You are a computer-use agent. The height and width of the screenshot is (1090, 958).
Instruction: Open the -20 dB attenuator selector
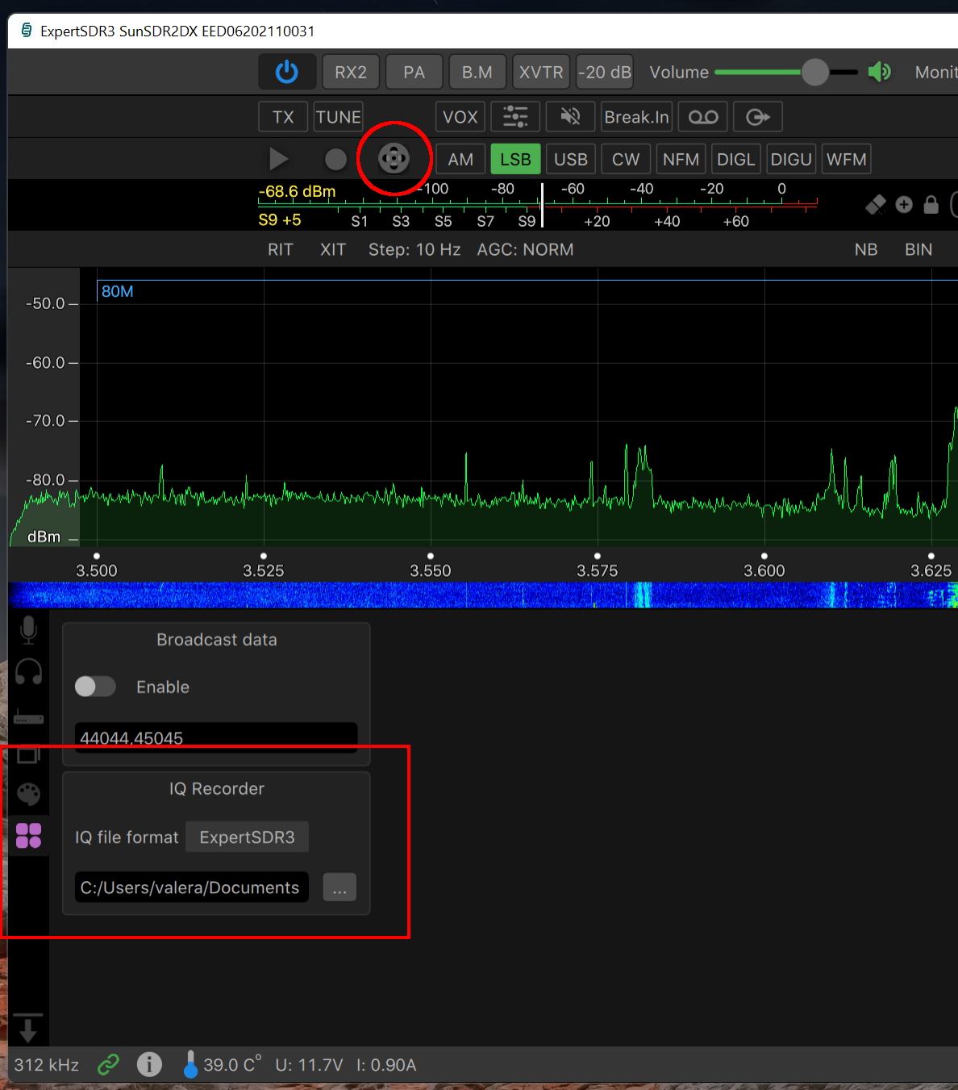click(x=605, y=71)
